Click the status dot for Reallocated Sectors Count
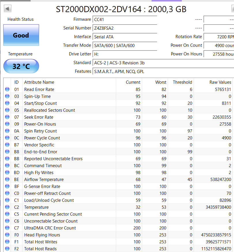Image resolution: width=234 pixels, height=252 pixels. (7, 110)
